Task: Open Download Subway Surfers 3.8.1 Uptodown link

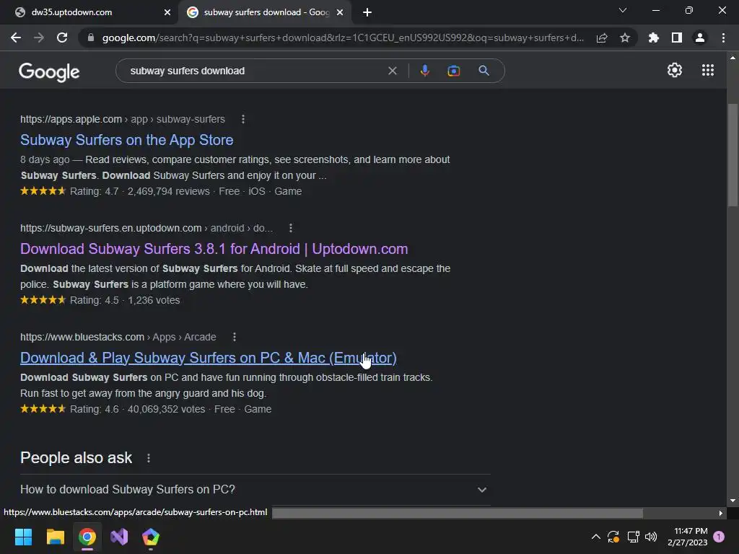Action: click(214, 249)
